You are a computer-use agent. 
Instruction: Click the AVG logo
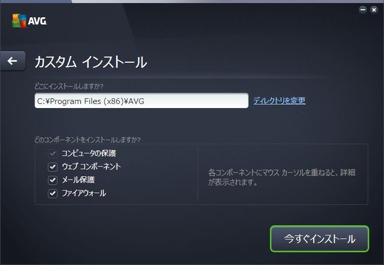point(30,21)
